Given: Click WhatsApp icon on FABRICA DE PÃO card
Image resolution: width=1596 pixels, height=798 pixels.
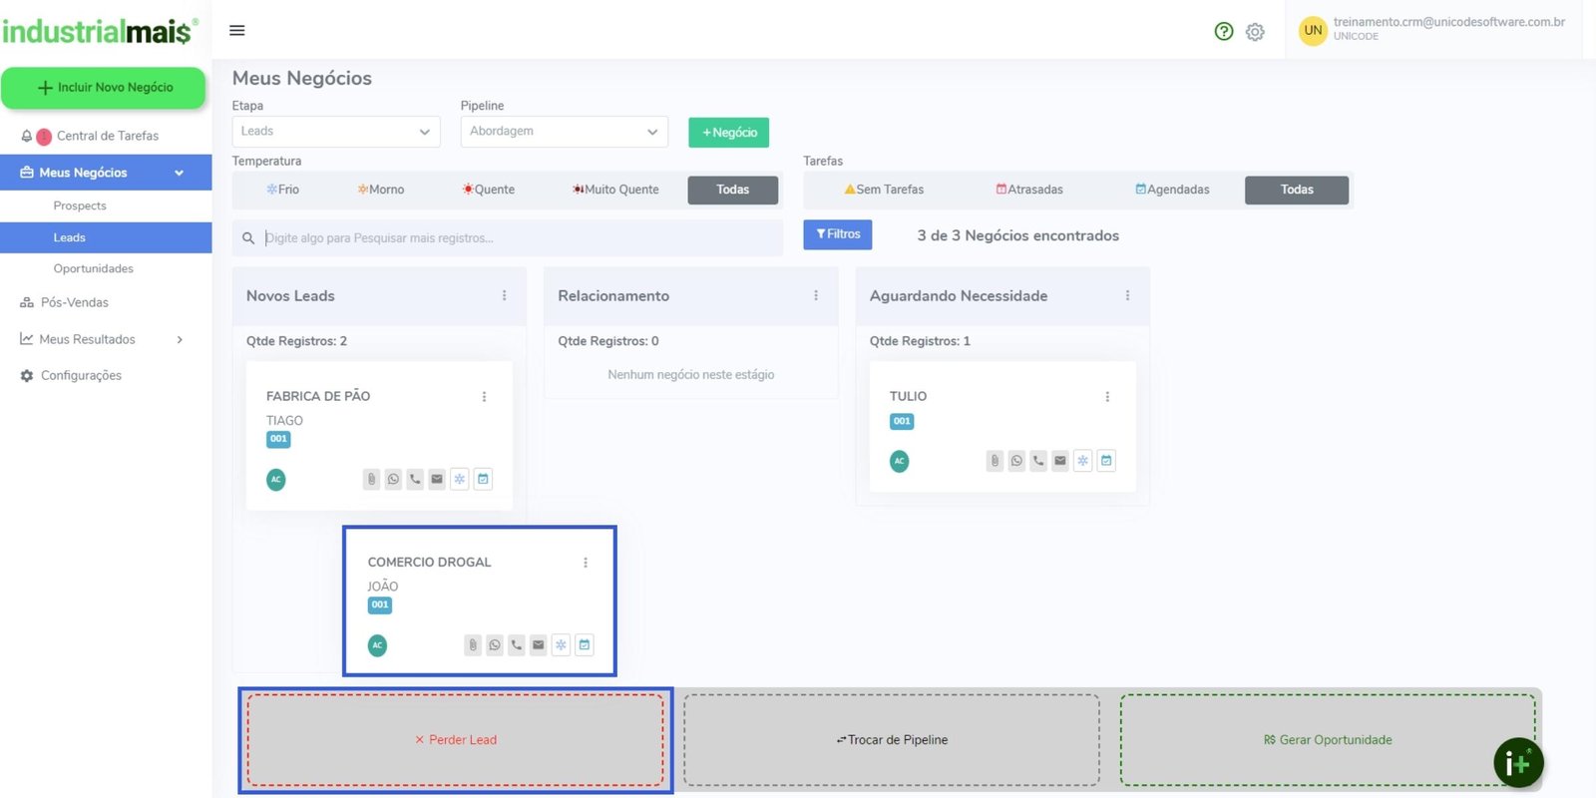Looking at the screenshot, I should tap(393, 480).
